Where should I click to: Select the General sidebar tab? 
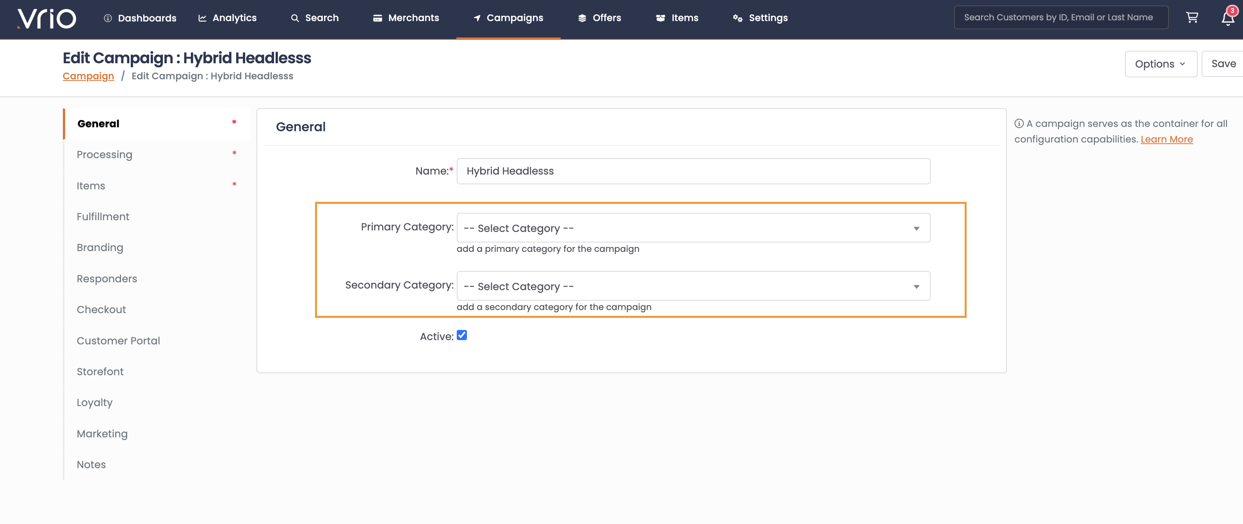tap(157, 124)
